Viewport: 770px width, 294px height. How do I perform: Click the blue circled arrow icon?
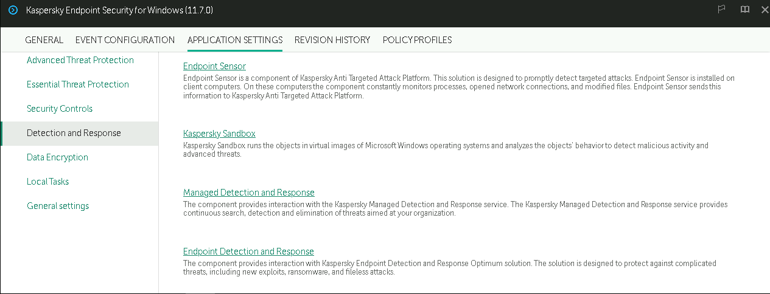coord(13,10)
